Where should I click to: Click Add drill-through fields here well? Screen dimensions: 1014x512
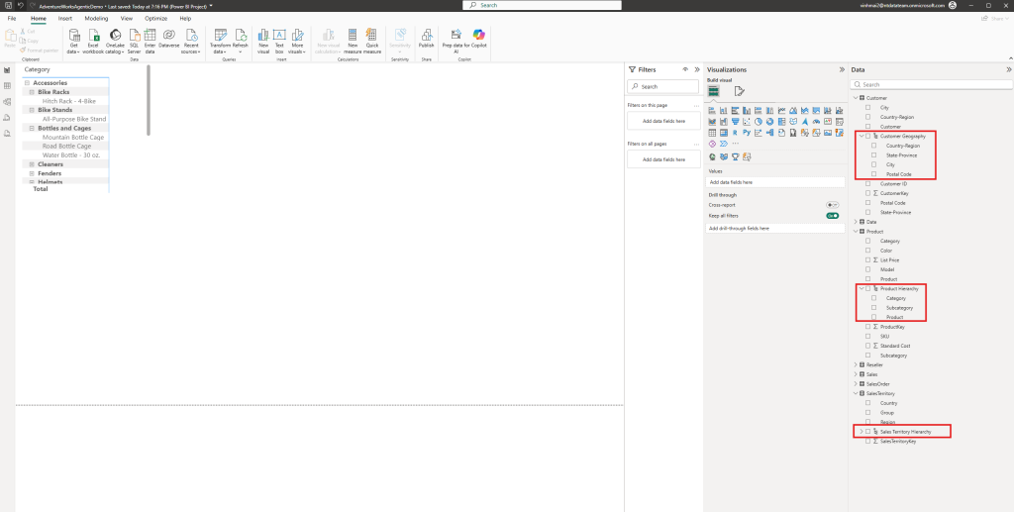click(775, 228)
